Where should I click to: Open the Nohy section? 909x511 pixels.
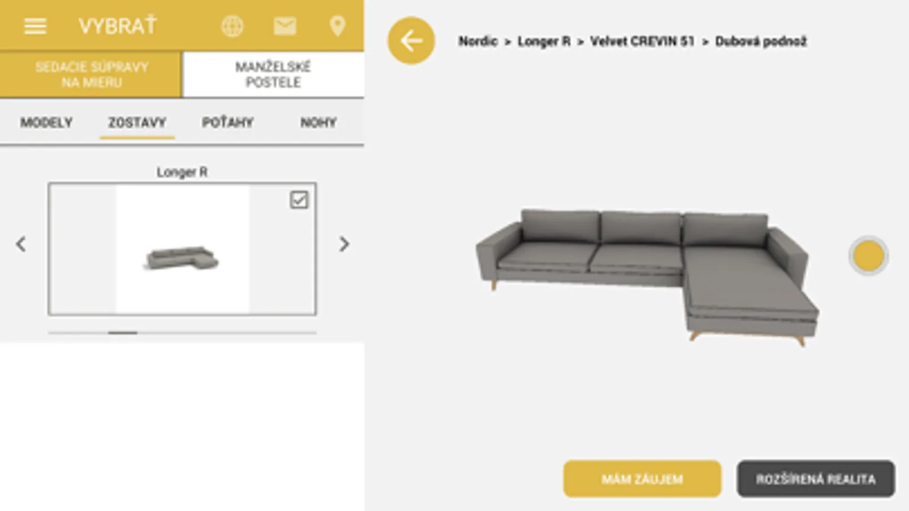pyautogui.click(x=318, y=123)
